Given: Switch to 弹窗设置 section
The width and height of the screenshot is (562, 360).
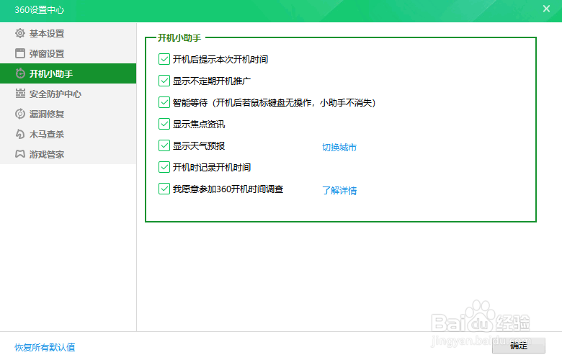Looking at the screenshot, I should tap(68, 53).
